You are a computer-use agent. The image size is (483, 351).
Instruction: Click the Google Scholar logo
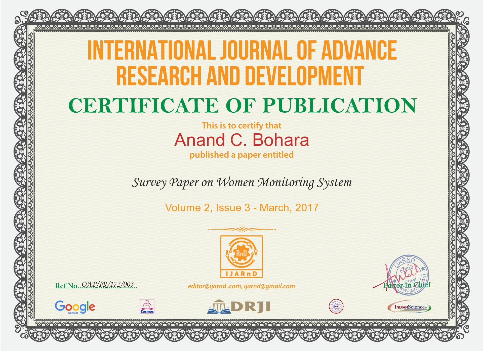(x=75, y=307)
